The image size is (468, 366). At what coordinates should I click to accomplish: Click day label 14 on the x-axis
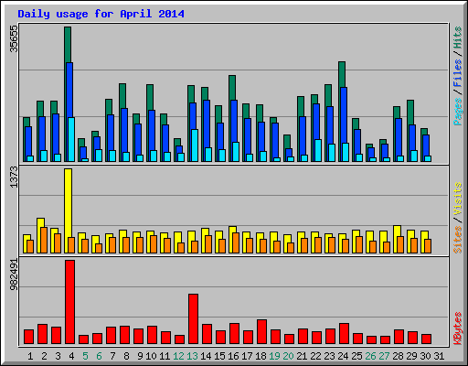pyautogui.click(x=206, y=356)
